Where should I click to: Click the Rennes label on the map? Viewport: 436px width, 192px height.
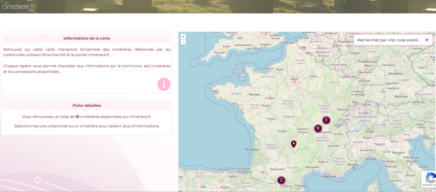(x=254, y=94)
